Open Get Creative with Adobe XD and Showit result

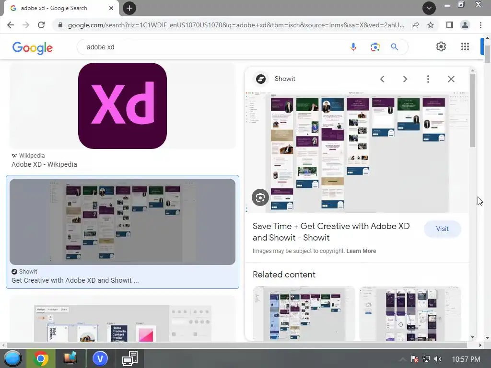[75, 280]
